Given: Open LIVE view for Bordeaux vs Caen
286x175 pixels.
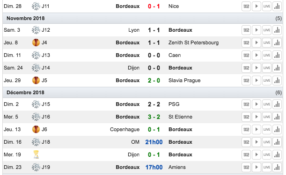Looking at the screenshot, I should point(267,55).
